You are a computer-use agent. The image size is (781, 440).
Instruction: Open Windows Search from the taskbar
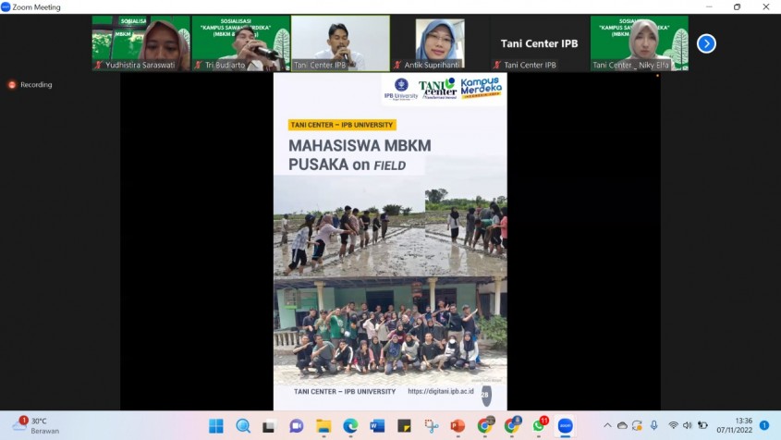[x=243, y=426]
